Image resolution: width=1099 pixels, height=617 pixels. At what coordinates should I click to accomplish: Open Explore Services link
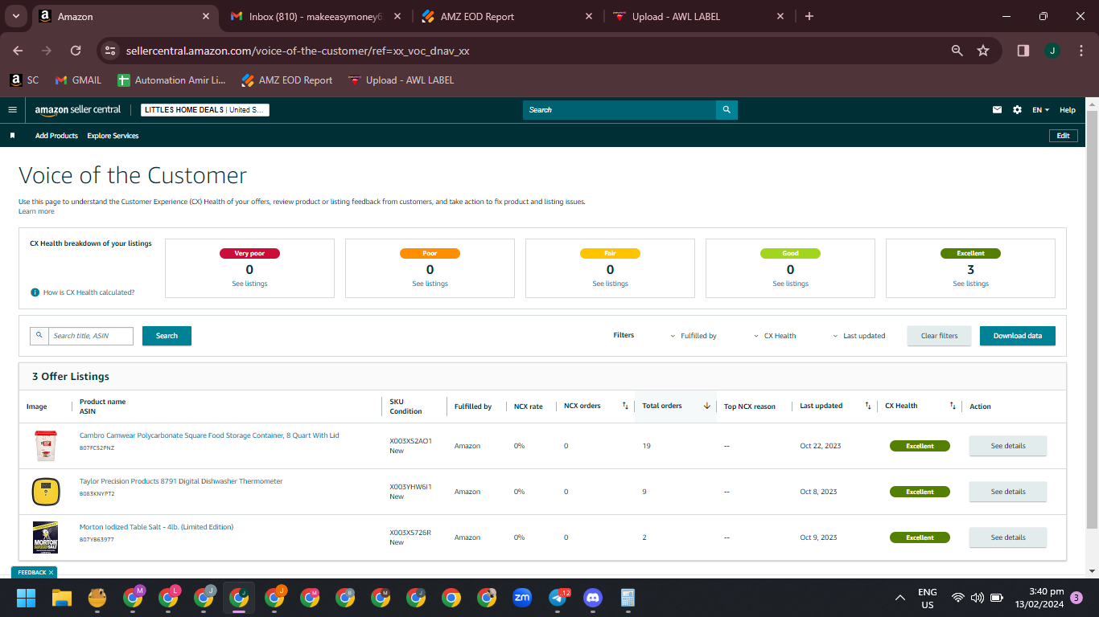click(113, 136)
